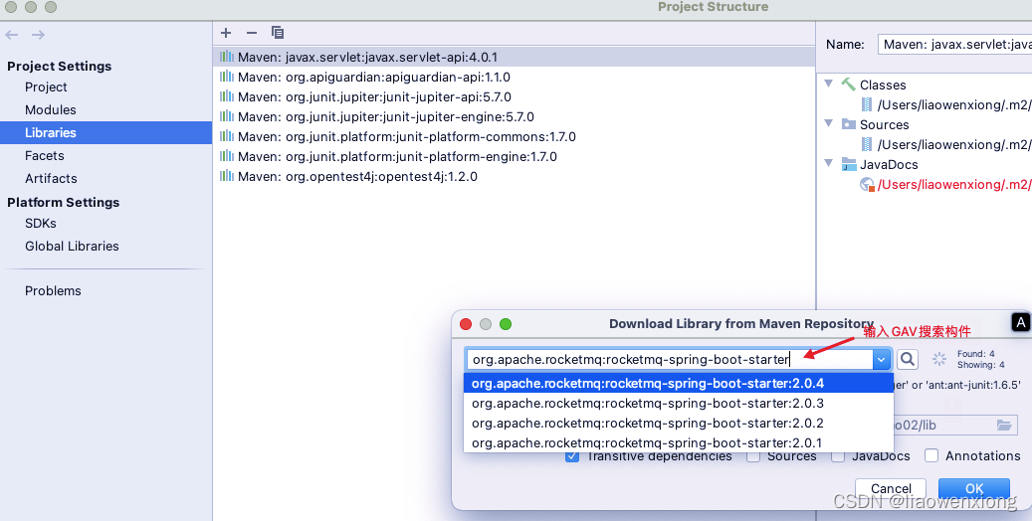The height and width of the screenshot is (521, 1032).
Task: Select the red path entry under JavaDocs
Action: tap(953, 184)
